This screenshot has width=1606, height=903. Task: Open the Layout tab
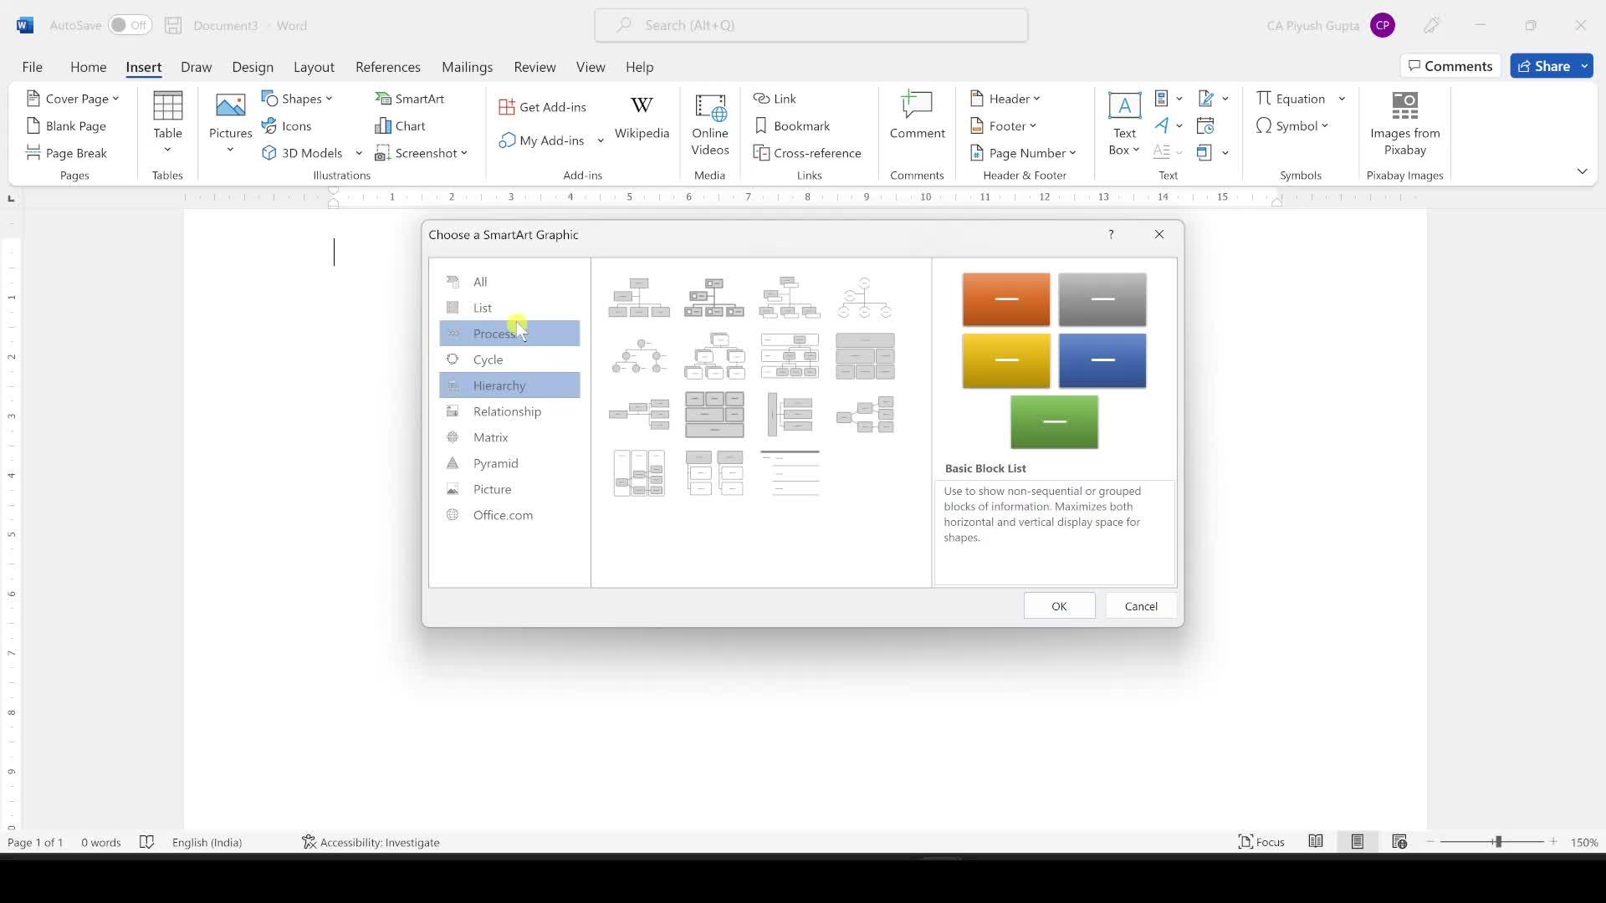[314, 67]
